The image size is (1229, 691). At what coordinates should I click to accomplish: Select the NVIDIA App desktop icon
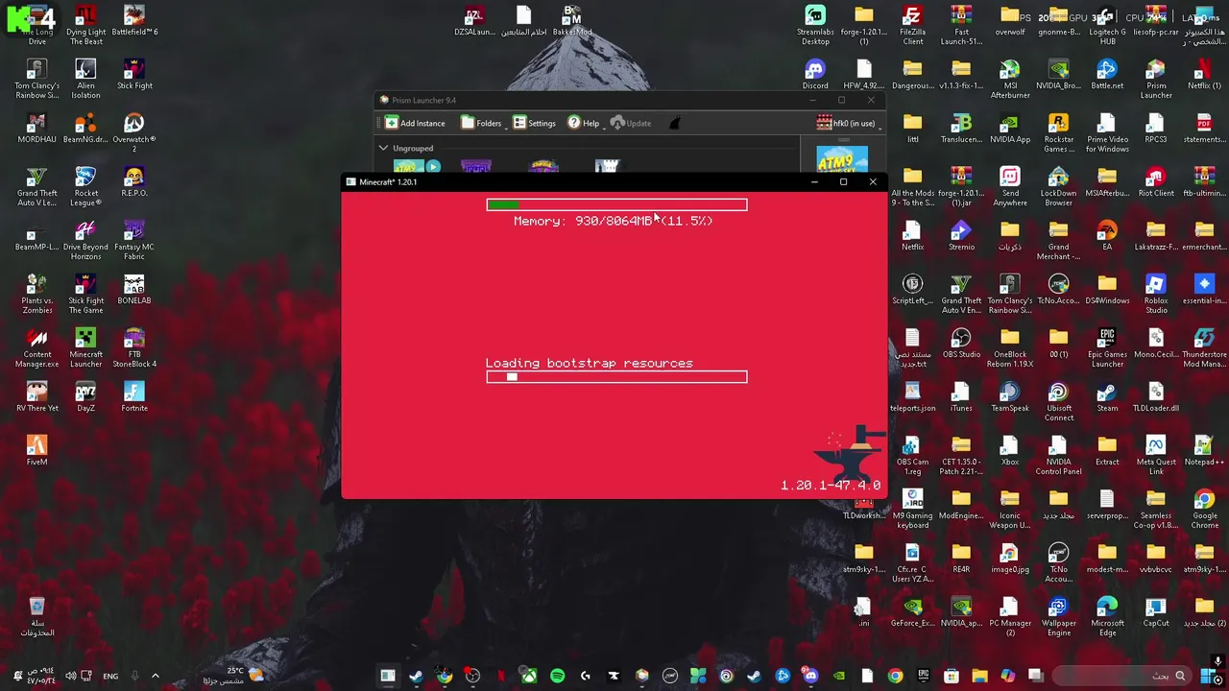pos(1009,129)
